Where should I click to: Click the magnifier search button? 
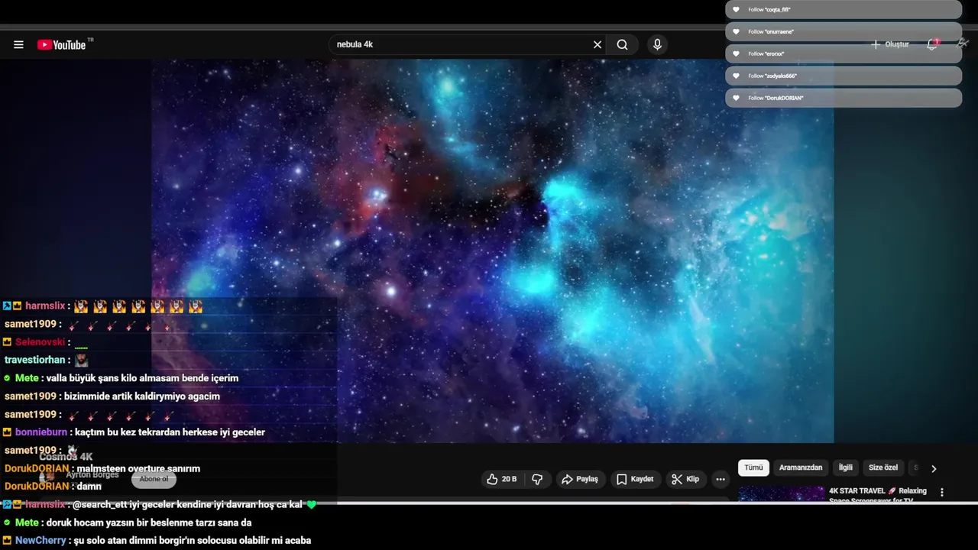(623, 45)
